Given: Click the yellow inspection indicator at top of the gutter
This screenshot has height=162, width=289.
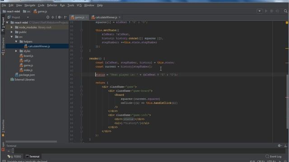Looking at the screenshot, I should [x=287, y=22].
